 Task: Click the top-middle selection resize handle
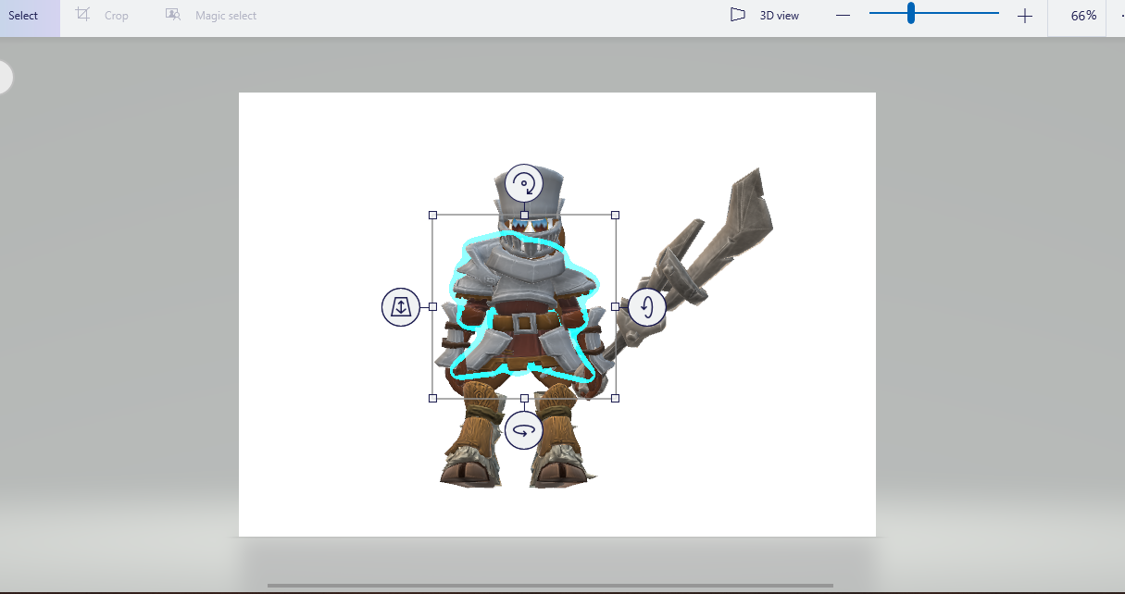click(524, 215)
